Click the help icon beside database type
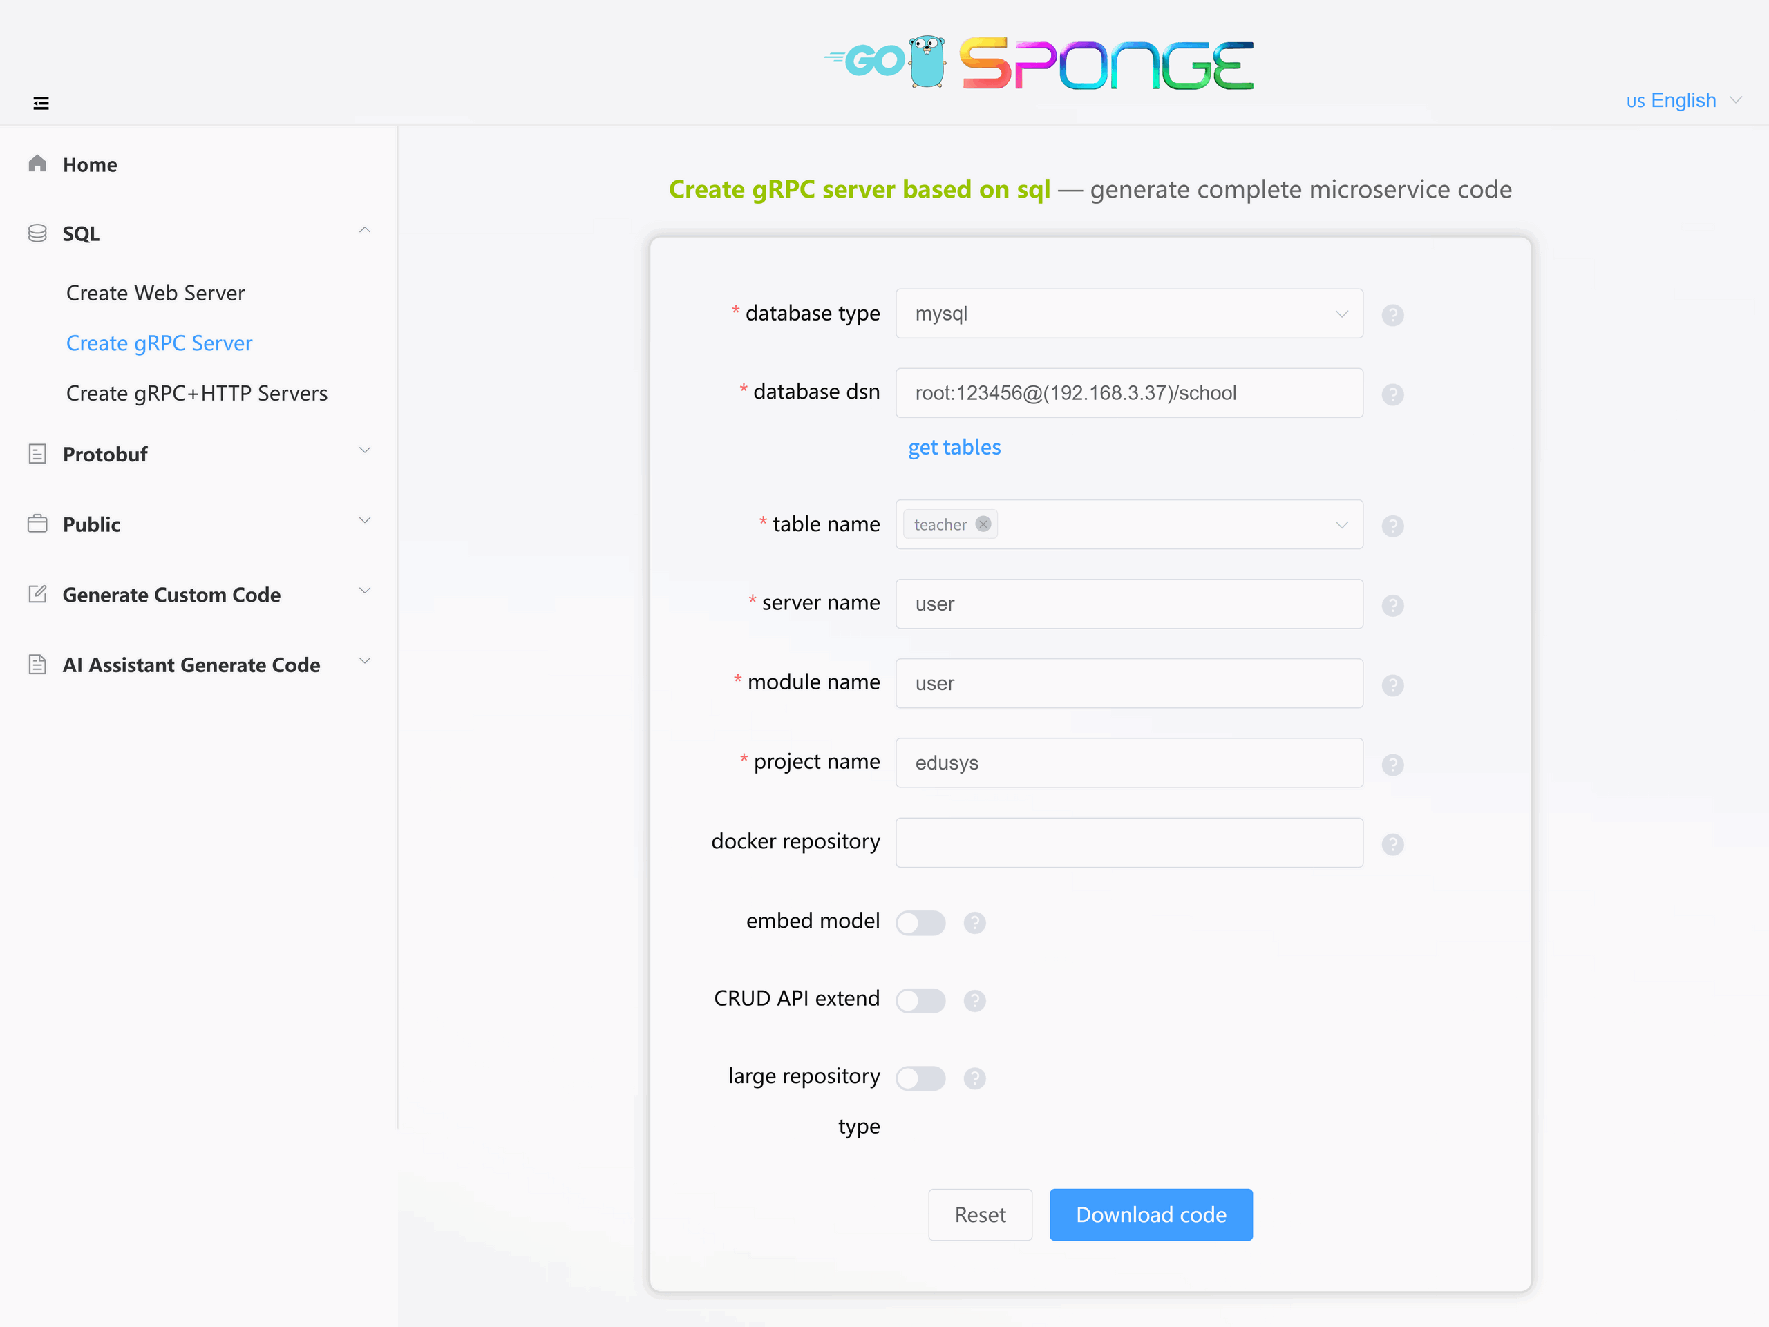The width and height of the screenshot is (1769, 1327). tap(1392, 315)
